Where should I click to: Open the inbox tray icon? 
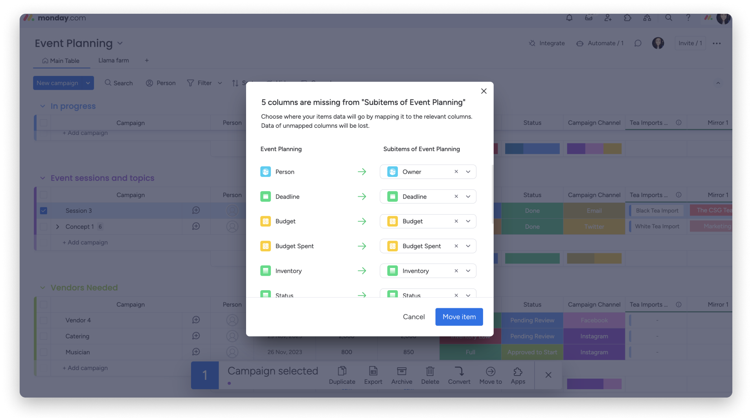click(x=588, y=18)
